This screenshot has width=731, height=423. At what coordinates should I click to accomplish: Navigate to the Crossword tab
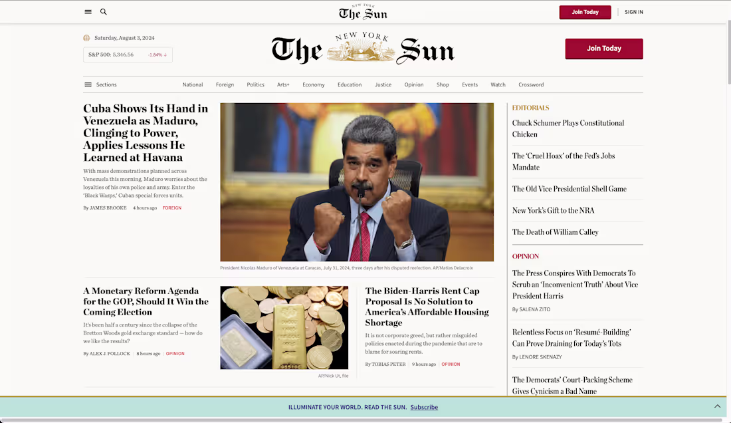tap(531, 84)
